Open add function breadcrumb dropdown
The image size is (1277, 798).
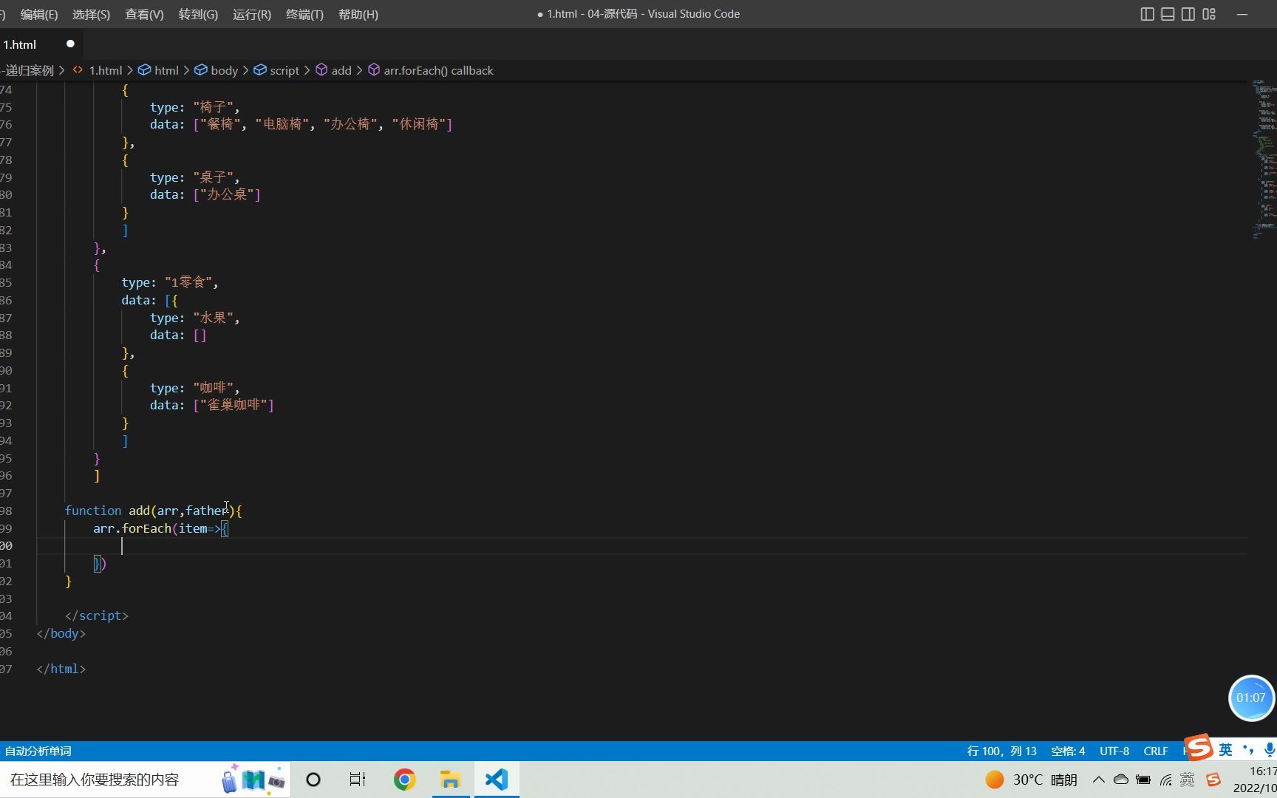[x=341, y=70]
